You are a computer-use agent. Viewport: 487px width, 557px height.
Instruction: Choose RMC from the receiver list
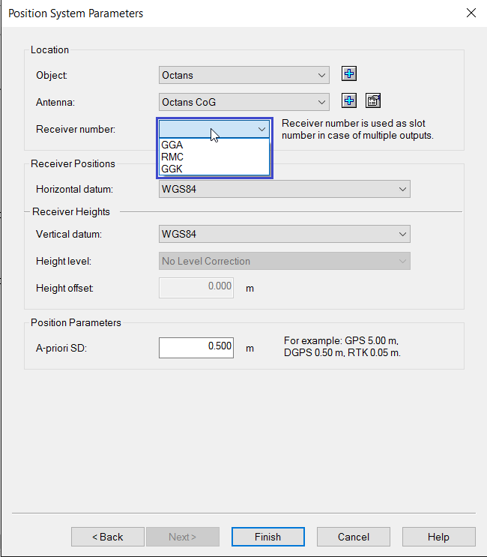click(x=215, y=157)
